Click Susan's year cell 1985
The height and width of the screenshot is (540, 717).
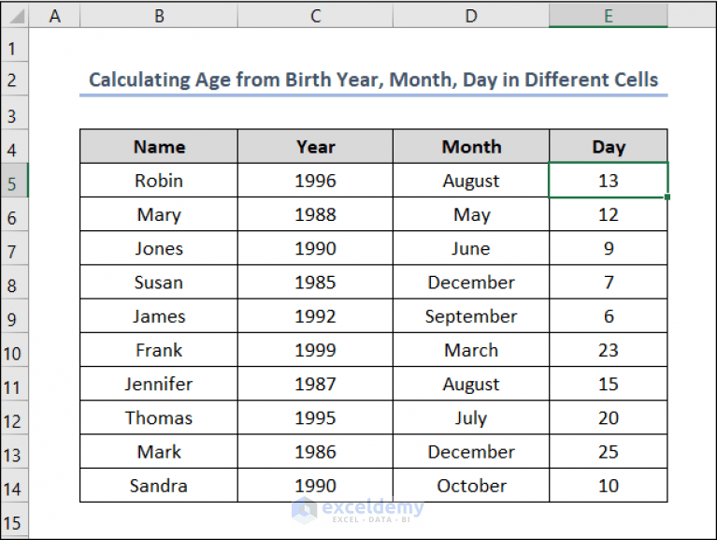(315, 282)
